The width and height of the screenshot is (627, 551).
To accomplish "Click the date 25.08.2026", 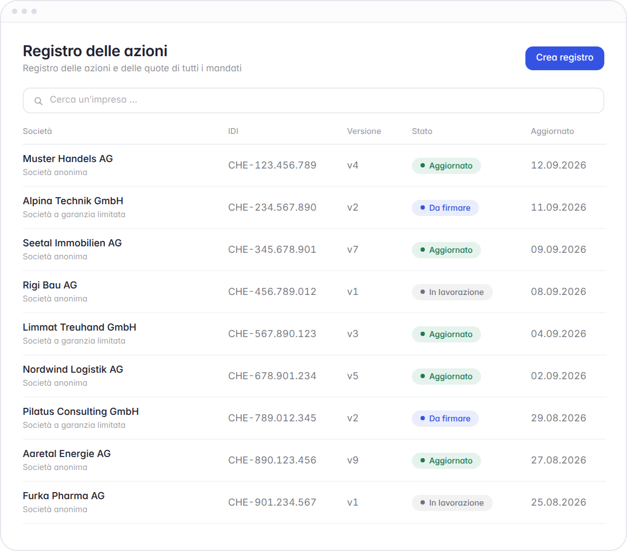I will point(558,503).
